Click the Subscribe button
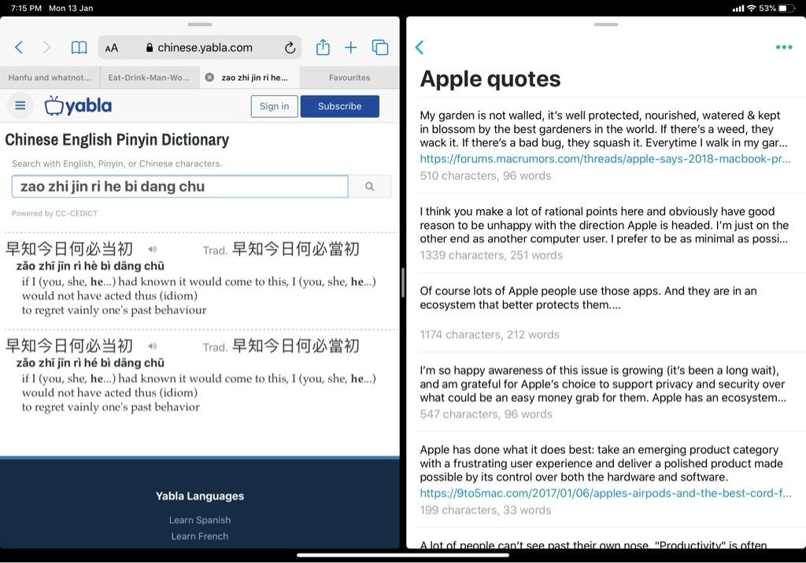Viewport: 806px width, 563px height. click(340, 106)
